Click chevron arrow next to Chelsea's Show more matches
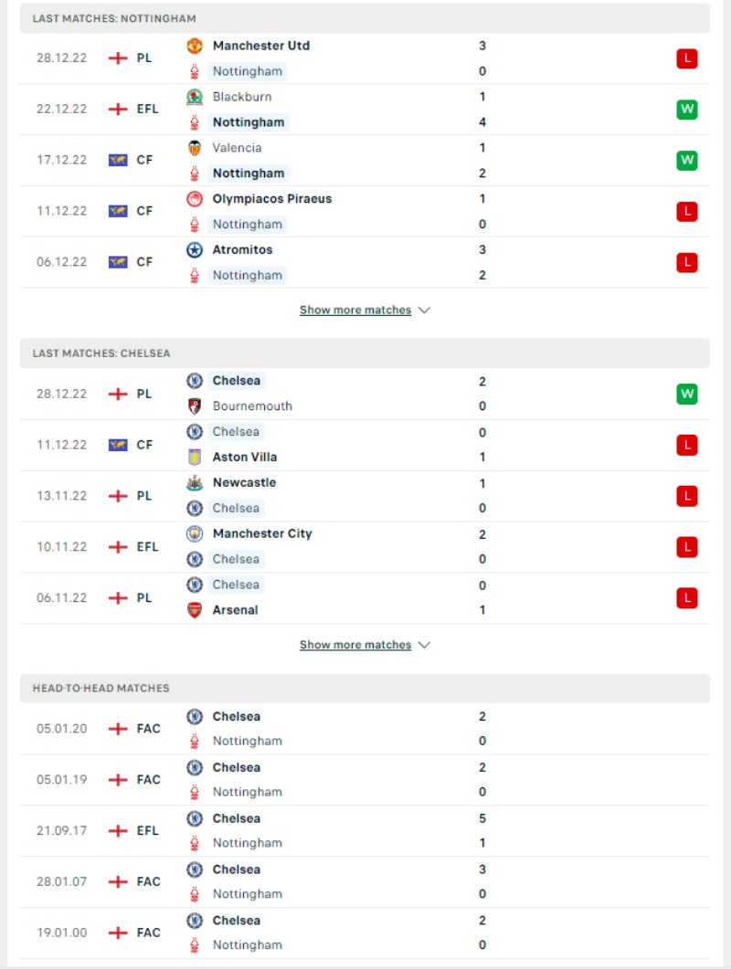Screen dimensions: 731x969 point(424,645)
